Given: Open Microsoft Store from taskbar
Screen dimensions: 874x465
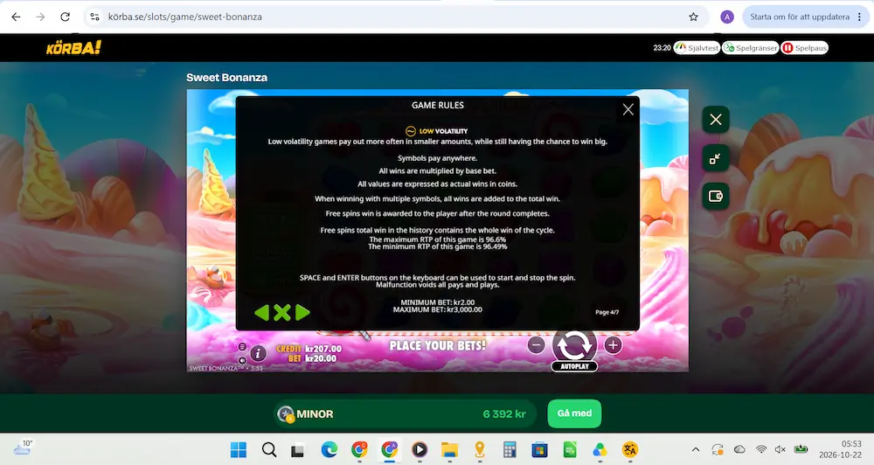Looking at the screenshot, I should [539, 449].
